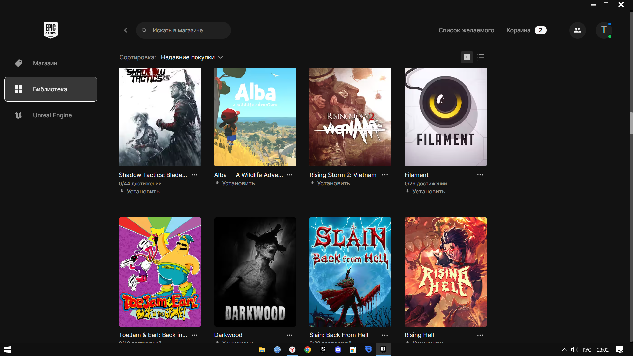Open the volume control in the tray
The image size is (633, 356).
[x=574, y=350]
